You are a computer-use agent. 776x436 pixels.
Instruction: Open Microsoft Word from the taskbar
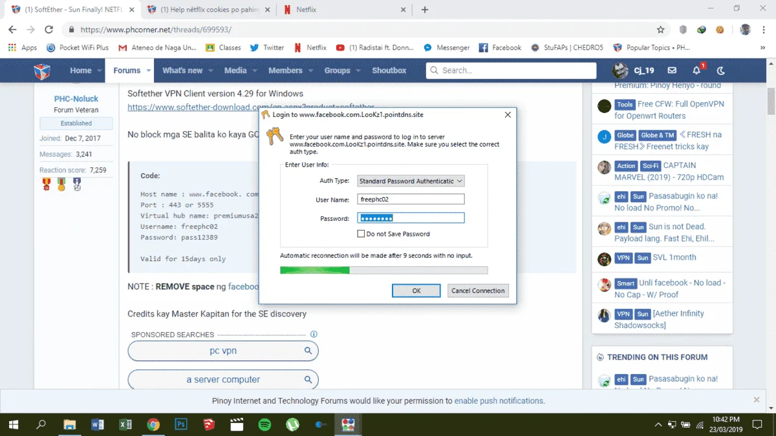[x=98, y=424]
